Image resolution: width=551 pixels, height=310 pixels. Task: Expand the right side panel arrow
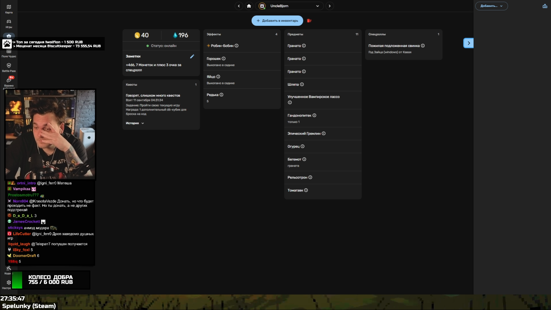(x=468, y=43)
